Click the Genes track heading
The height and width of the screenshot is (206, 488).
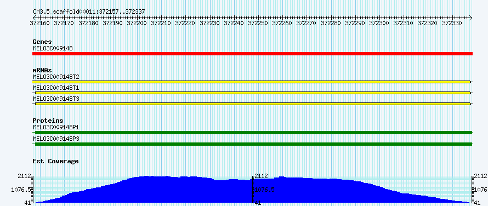[42, 42]
